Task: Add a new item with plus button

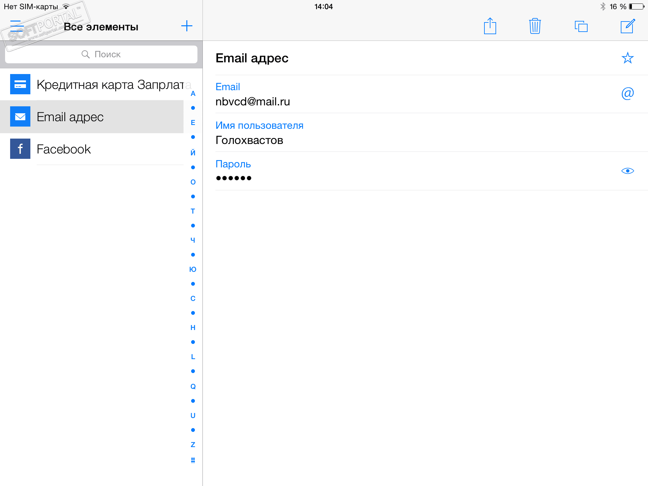Action: (x=187, y=26)
